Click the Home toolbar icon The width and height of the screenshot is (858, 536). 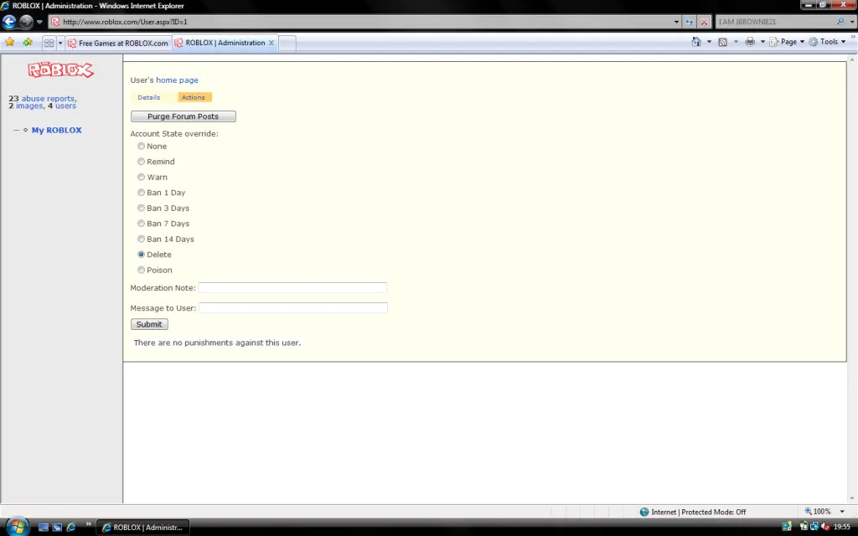[x=696, y=42]
